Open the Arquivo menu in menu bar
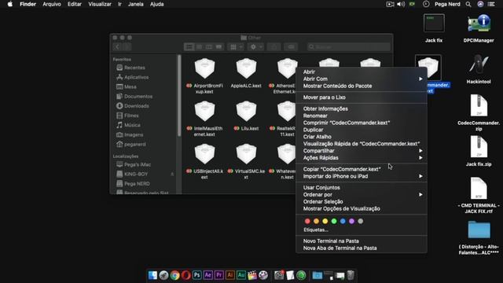Viewport: 503px width, 283px height. [52, 4]
